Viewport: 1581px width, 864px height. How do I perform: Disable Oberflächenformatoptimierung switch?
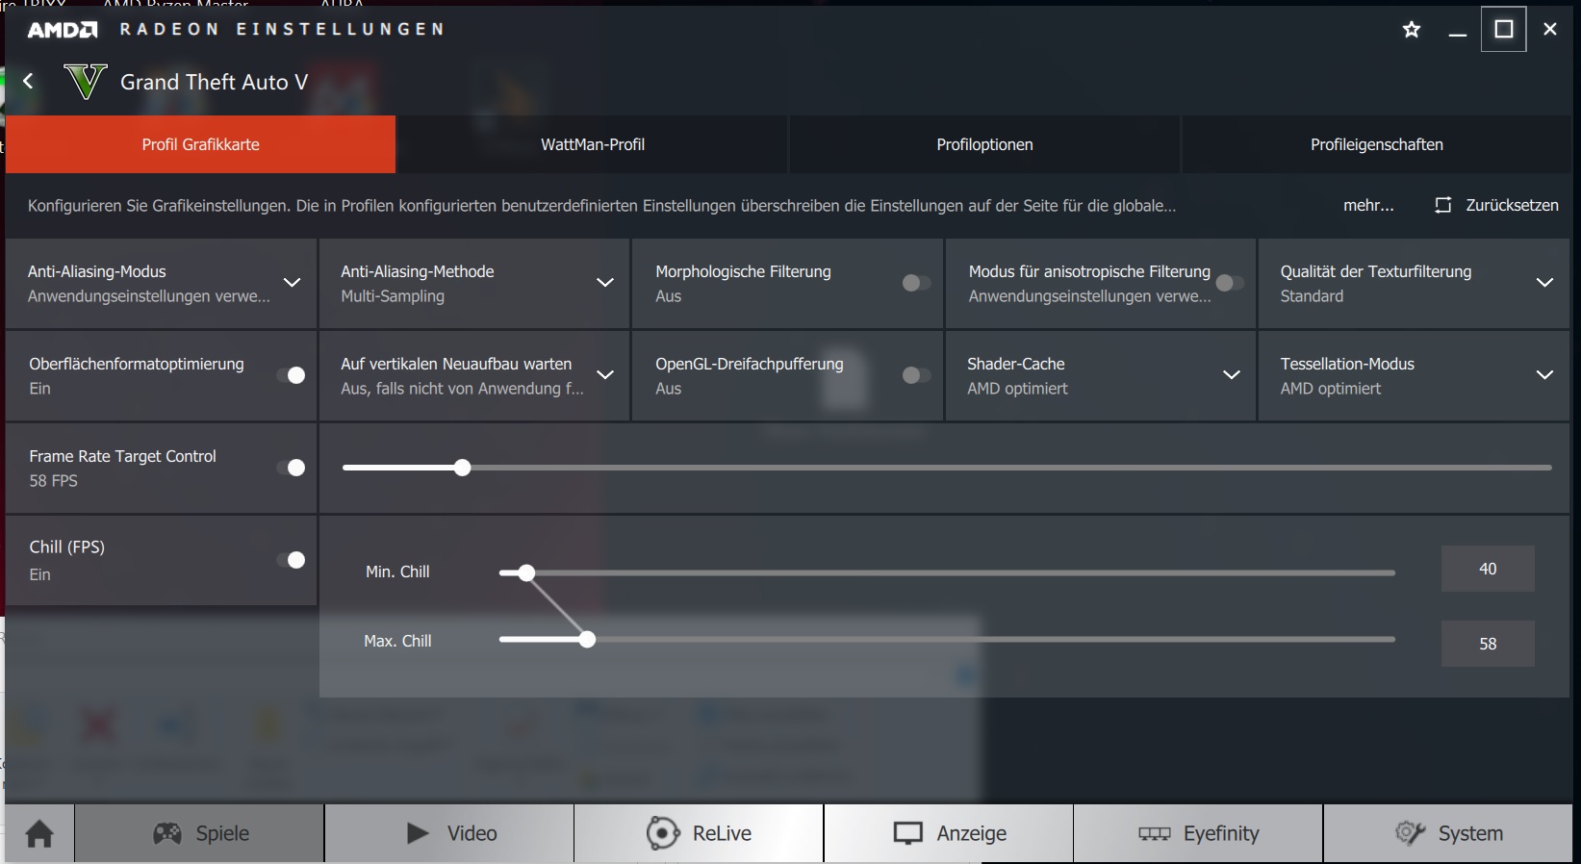coord(291,375)
